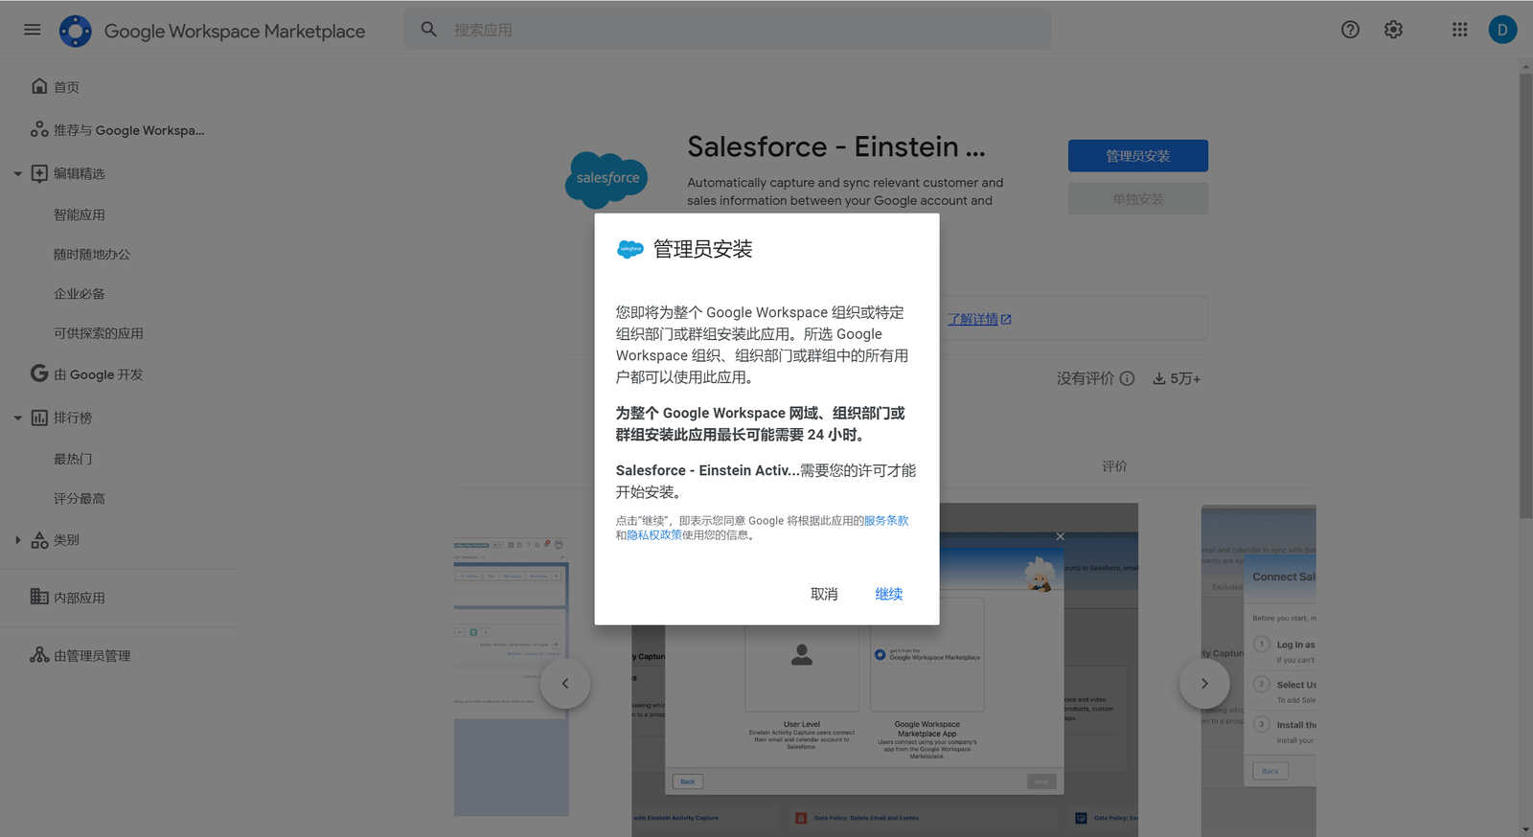Screen dimensions: 1533x837
Task: Click 取消 in the dialog
Action: (824, 594)
